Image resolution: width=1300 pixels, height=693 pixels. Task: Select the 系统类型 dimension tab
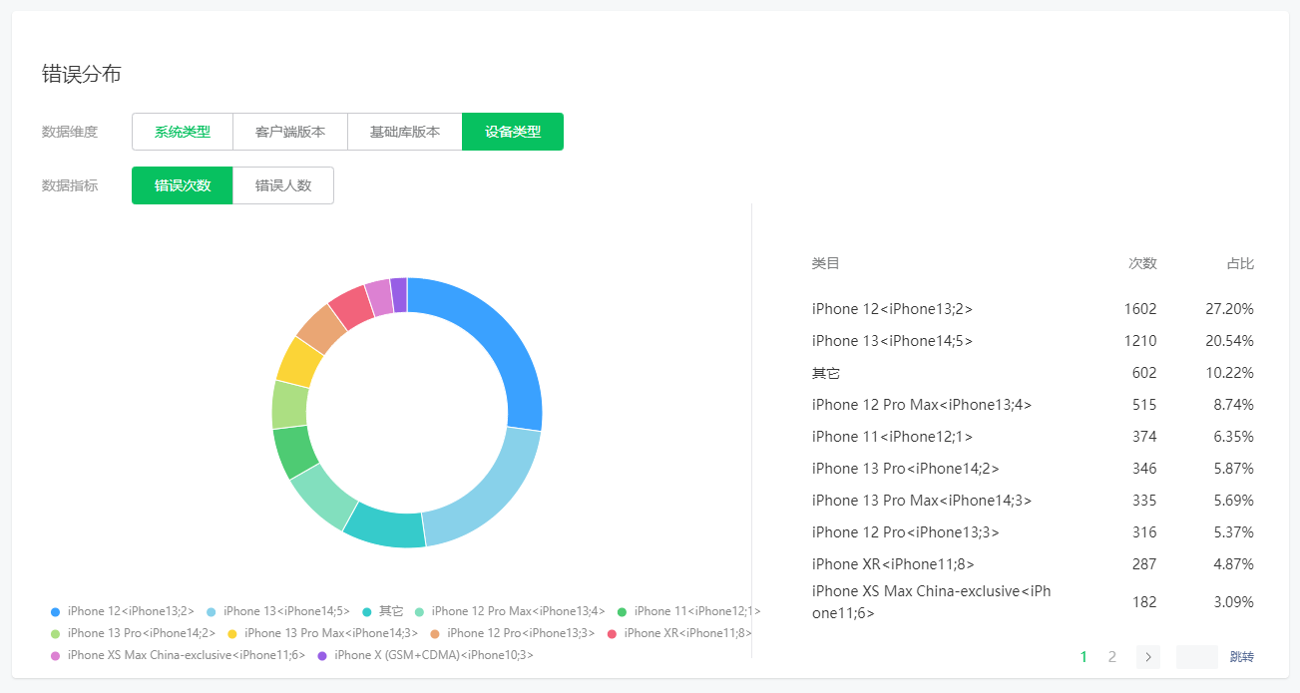183,132
